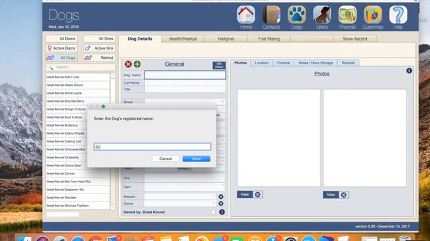Click the info icon next to Owned by
The image size is (430, 241).
point(222,212)
